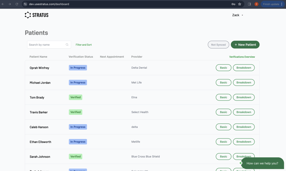Screen dimensions: 286x171
Task: Open Basic view for Oprah Winfrey
Action: (223, 68)
